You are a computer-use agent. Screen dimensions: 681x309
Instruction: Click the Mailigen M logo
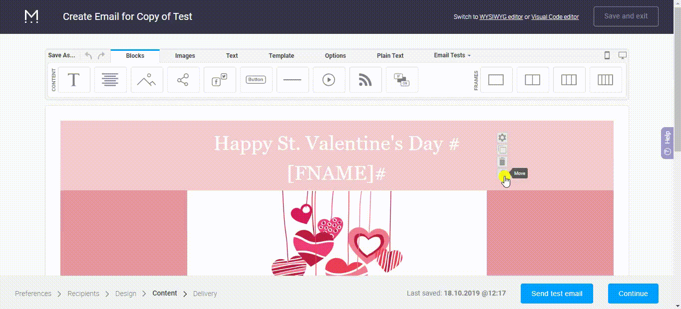point(31,17)
